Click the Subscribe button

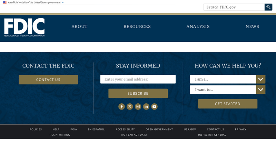[x=138, y=93]
